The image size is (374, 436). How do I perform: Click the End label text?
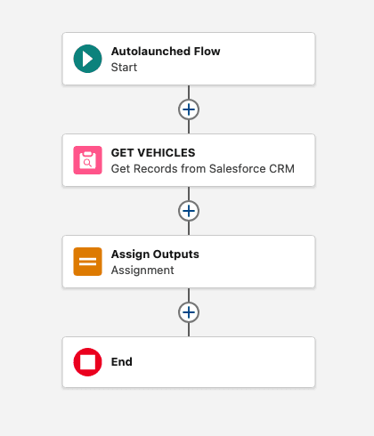point(122,362)
